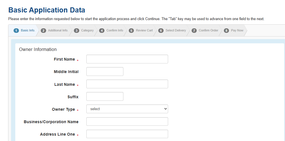This screenshot has height=141, width=285.
Task: Click the step 3 circle icon
Action: (76, 31)
